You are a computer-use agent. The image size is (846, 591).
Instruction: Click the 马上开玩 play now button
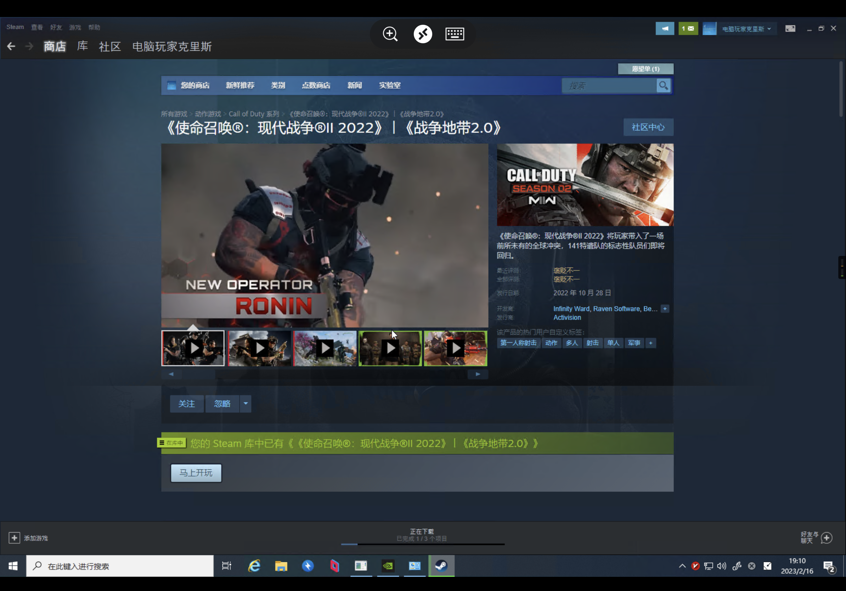[196, 473]
